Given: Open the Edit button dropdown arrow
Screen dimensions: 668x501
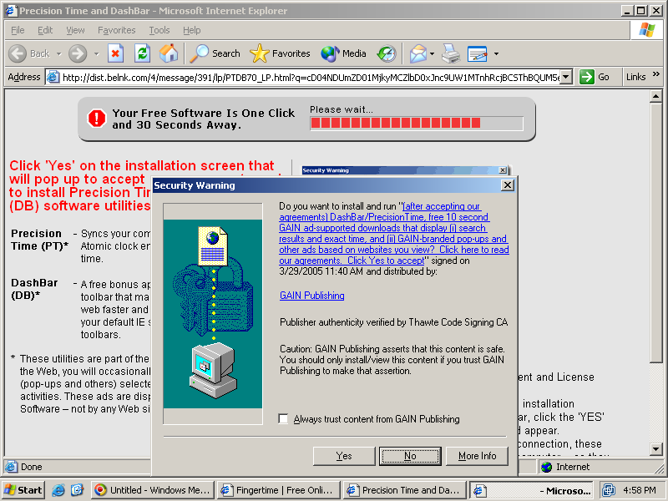Looking at the screenshot, I should pyautogui.click(x=496, y=54).
